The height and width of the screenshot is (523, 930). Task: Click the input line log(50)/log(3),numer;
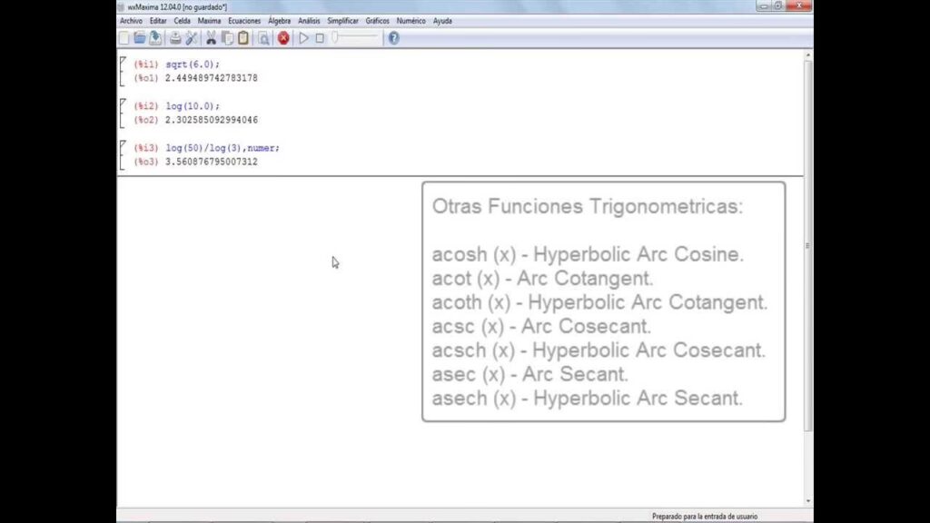pyautogui.click(x=223, y=147)
